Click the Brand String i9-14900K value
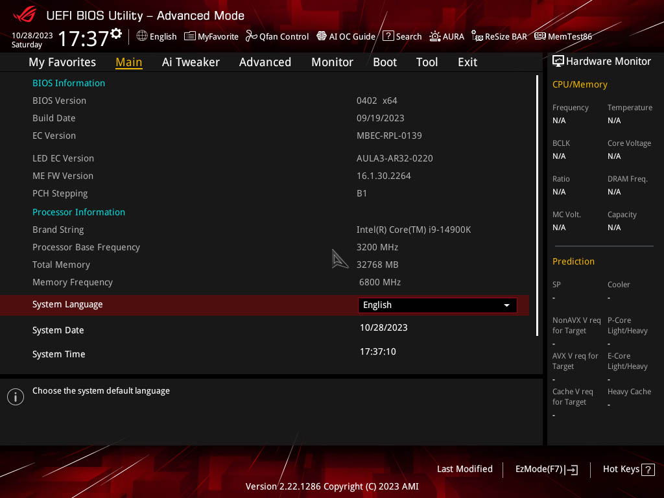Screen dimensions: 664x498 coord(414,230)
